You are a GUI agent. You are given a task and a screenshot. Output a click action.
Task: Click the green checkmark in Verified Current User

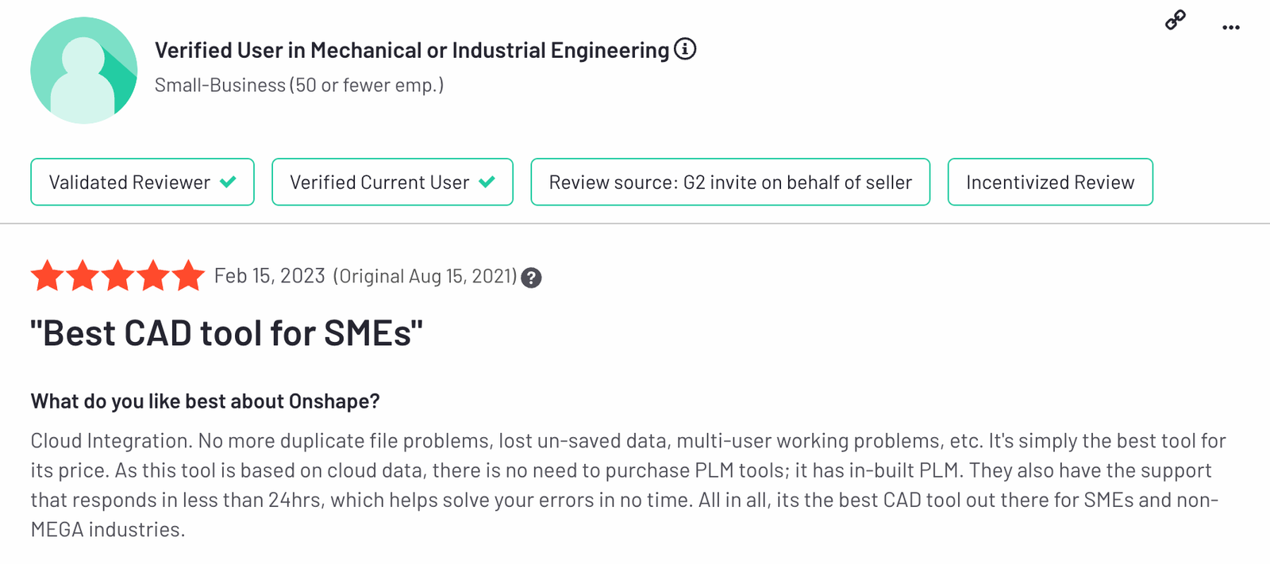pyautogui.click(x=487, y=182)
